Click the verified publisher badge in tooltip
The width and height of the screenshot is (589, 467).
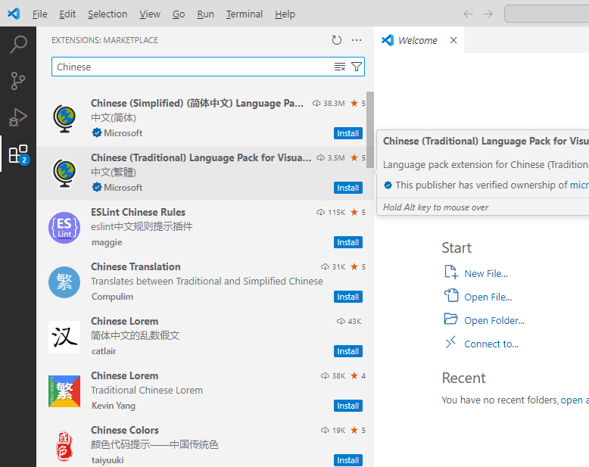coord(388,185)
